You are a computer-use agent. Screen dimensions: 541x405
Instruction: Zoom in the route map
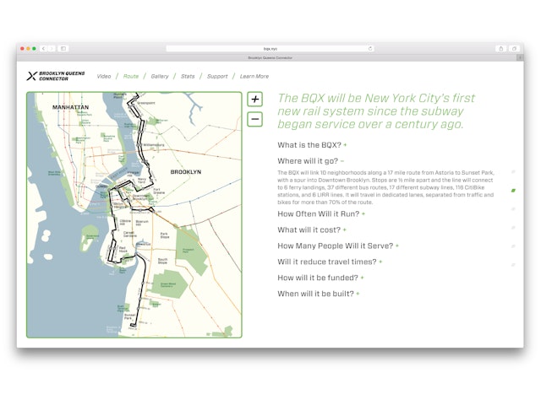[255, 100]
